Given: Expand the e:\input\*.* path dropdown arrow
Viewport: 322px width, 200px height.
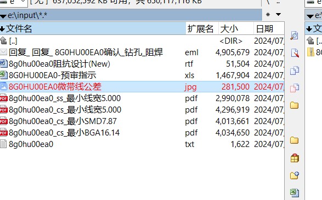Looking at the screenshot, I should (3, 16).
